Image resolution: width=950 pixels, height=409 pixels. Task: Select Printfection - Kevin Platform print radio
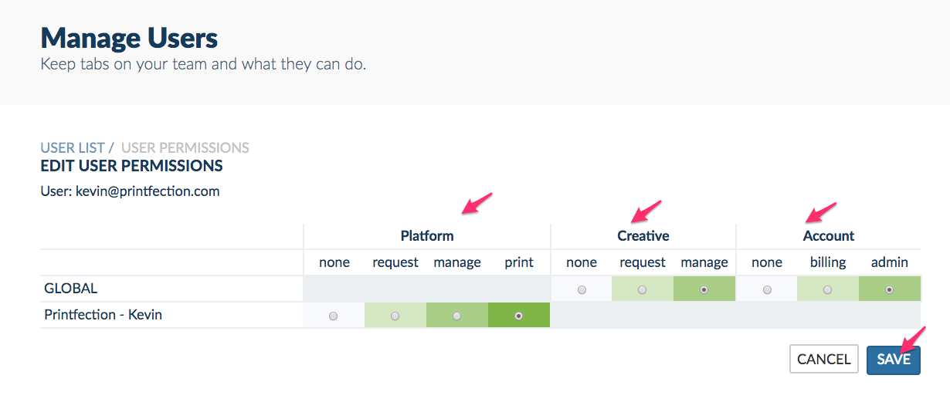519,316
